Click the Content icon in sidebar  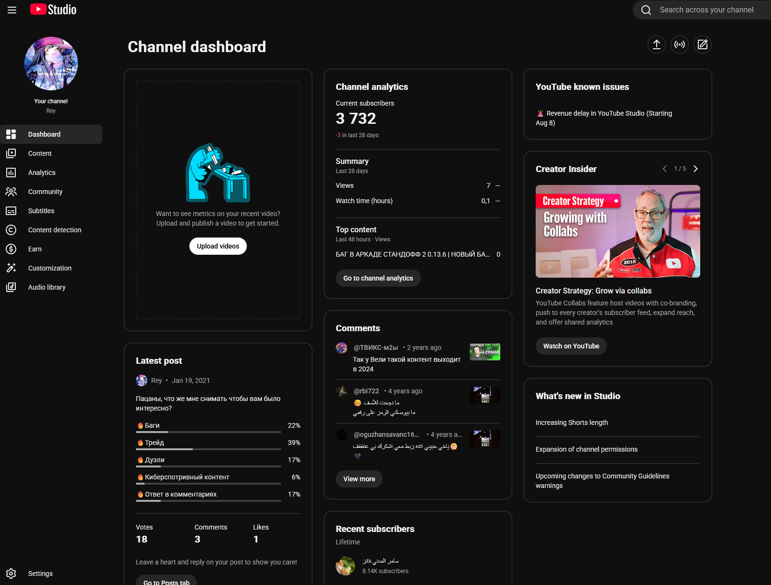11,153
